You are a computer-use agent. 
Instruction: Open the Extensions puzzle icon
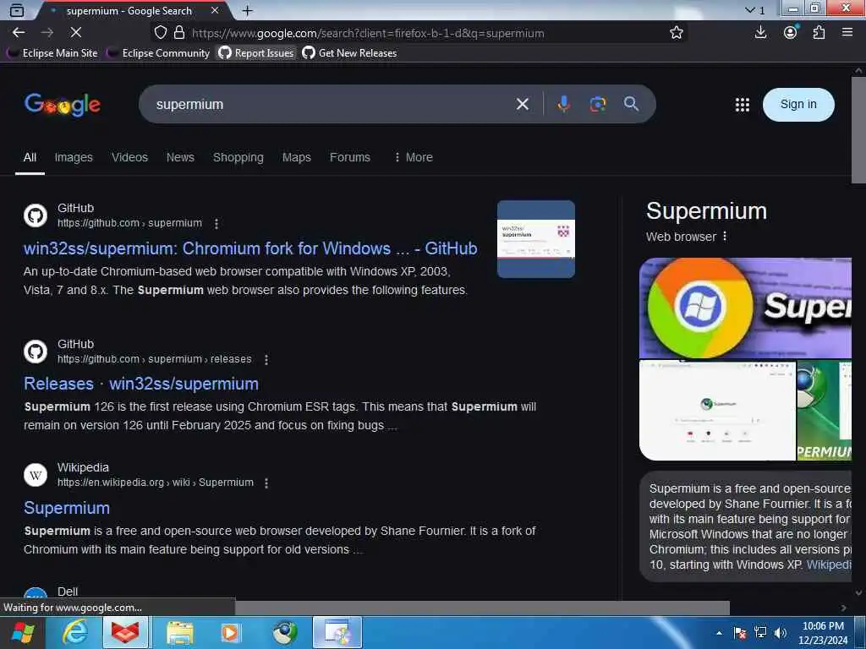coord(819,33)
